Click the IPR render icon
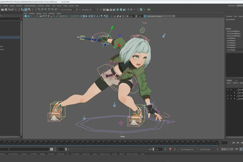Screen dimensions: 243x162 tap(111, 9)
